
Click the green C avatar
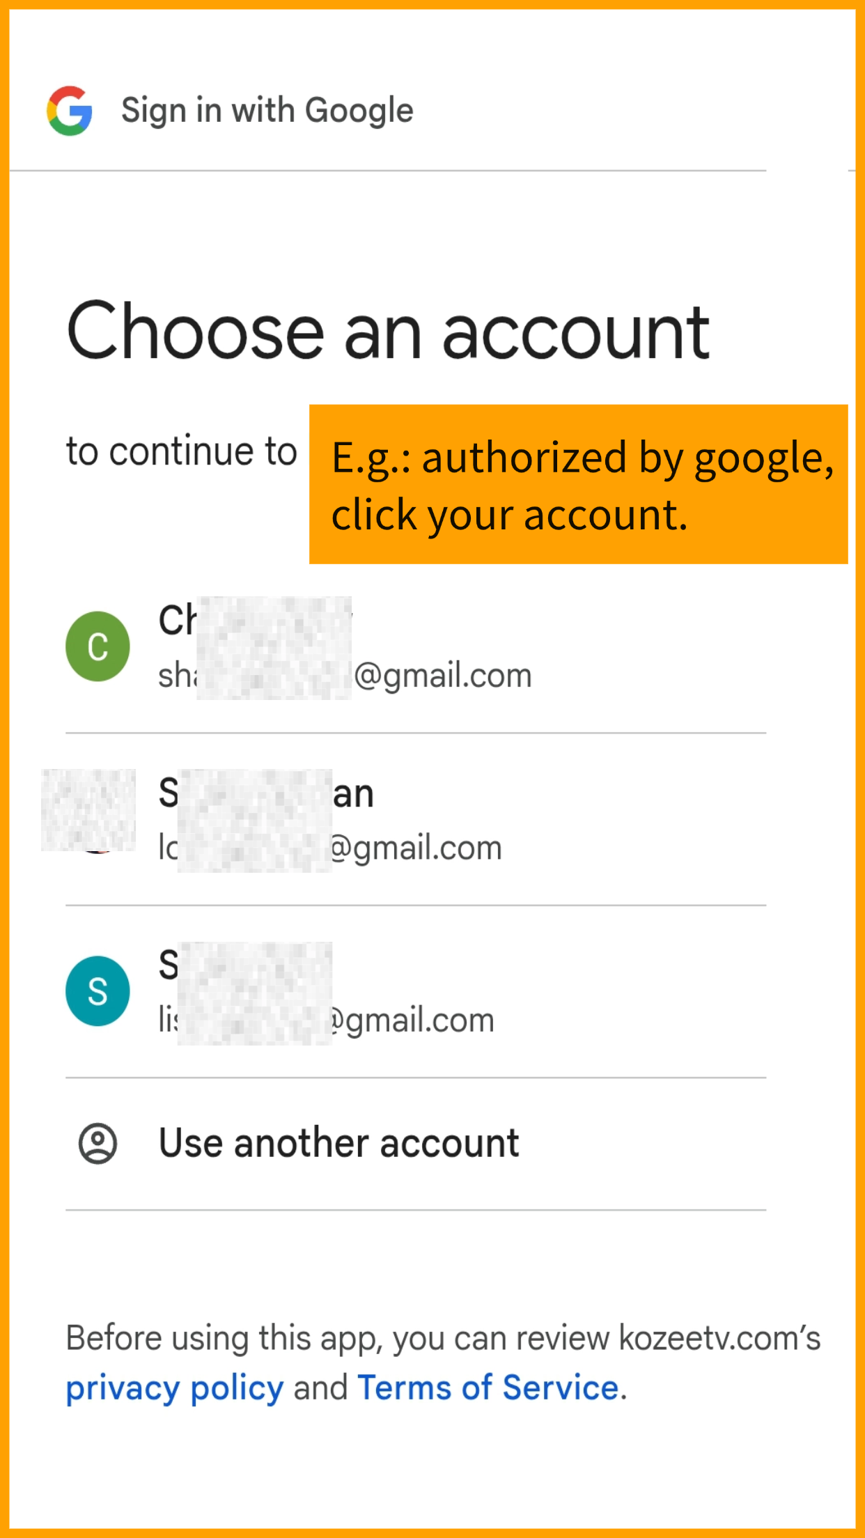coord(98,646)
